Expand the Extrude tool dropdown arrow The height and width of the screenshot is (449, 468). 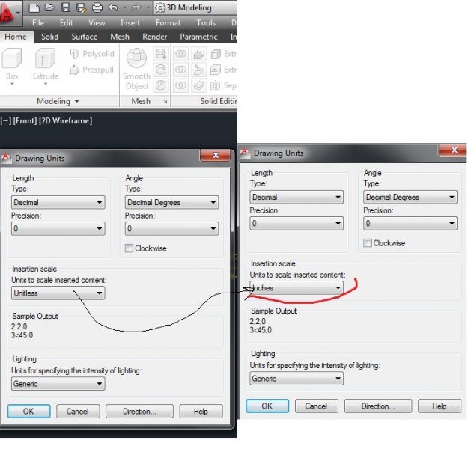pyautogui.click(x=46, y=84)
